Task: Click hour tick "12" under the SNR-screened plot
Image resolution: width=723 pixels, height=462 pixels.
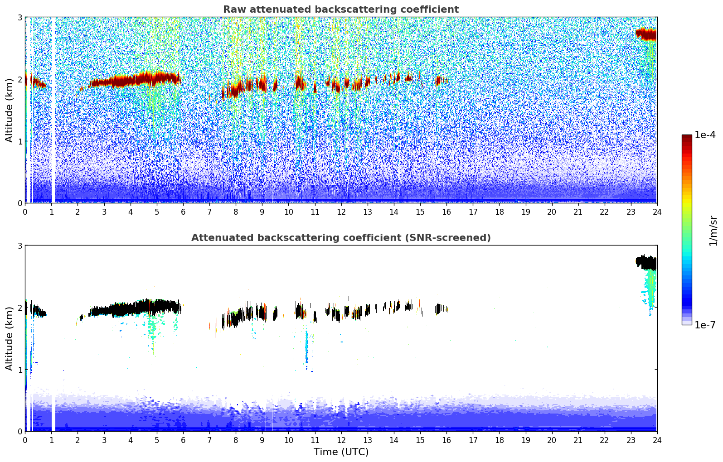Action: pyautogui.click(x=341, y=440)
